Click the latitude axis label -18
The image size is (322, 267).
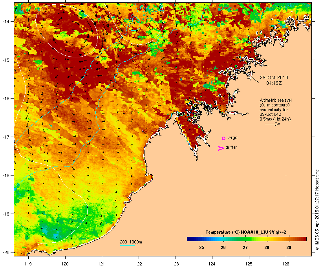(x=5, y=175)
